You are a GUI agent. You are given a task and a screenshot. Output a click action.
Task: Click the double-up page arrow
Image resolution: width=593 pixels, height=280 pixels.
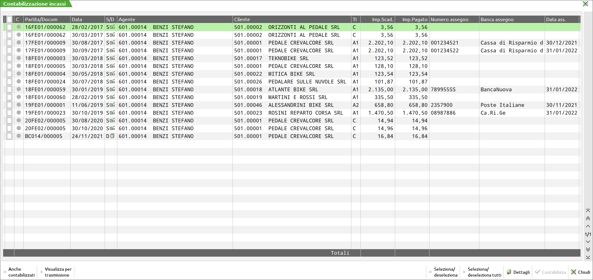click(x=588, y=219)
